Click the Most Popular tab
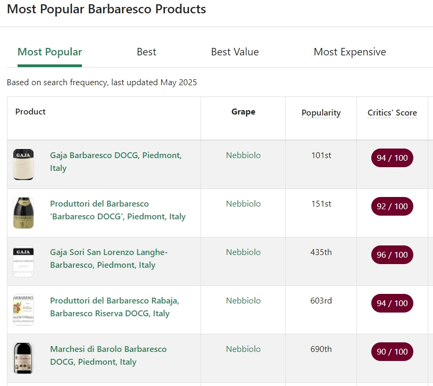 (x=49, y=52)
